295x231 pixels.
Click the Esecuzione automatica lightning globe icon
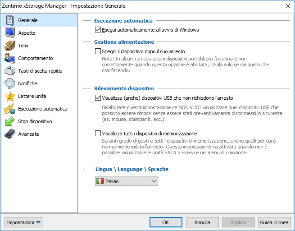coord(10,109)
